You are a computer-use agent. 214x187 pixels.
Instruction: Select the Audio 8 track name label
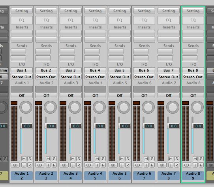(x=193, y=176)
